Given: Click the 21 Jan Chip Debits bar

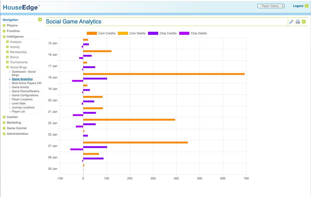Looking at the screenshot, I should click(x=78, y=115).
